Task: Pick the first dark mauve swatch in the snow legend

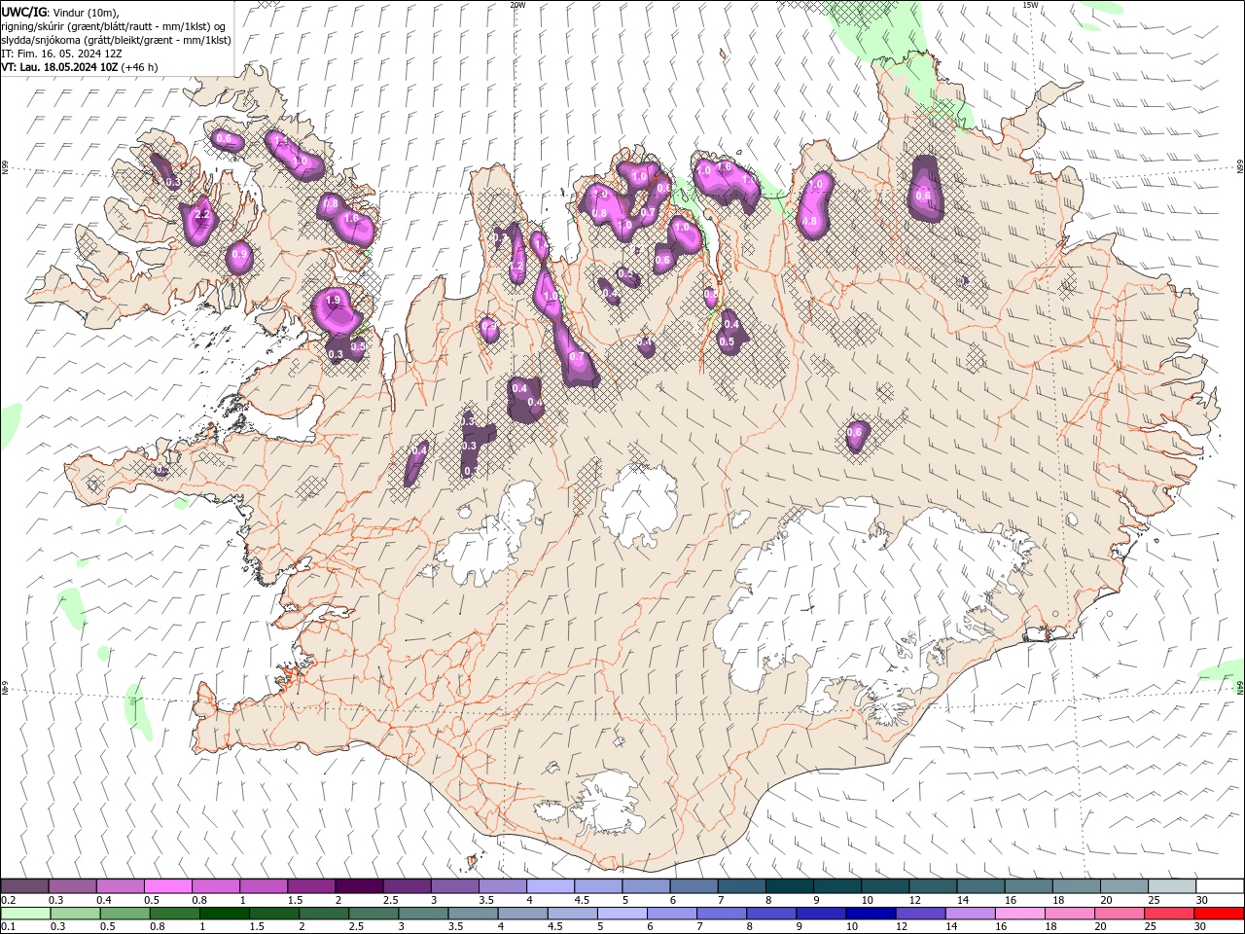Action: [24, 886]
